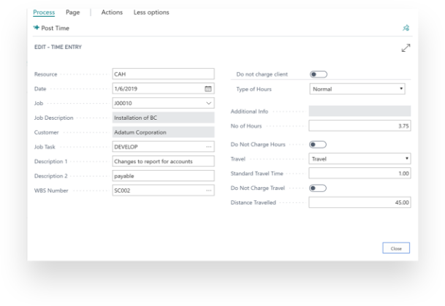Click the Description 1 text field
The width and height of the screenshot is (445, 306).
pos(163,161)
